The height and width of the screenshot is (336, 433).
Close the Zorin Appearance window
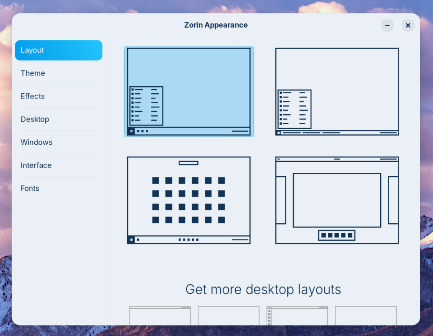pyautogui.click(x=408, y=25)
